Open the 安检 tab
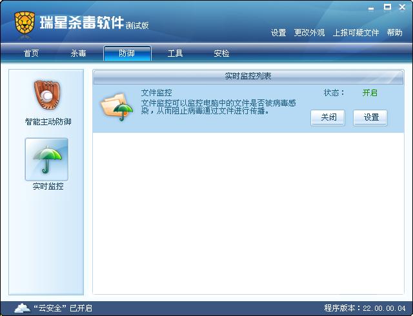This screenshot has height=316, width=413. [221, 54]
